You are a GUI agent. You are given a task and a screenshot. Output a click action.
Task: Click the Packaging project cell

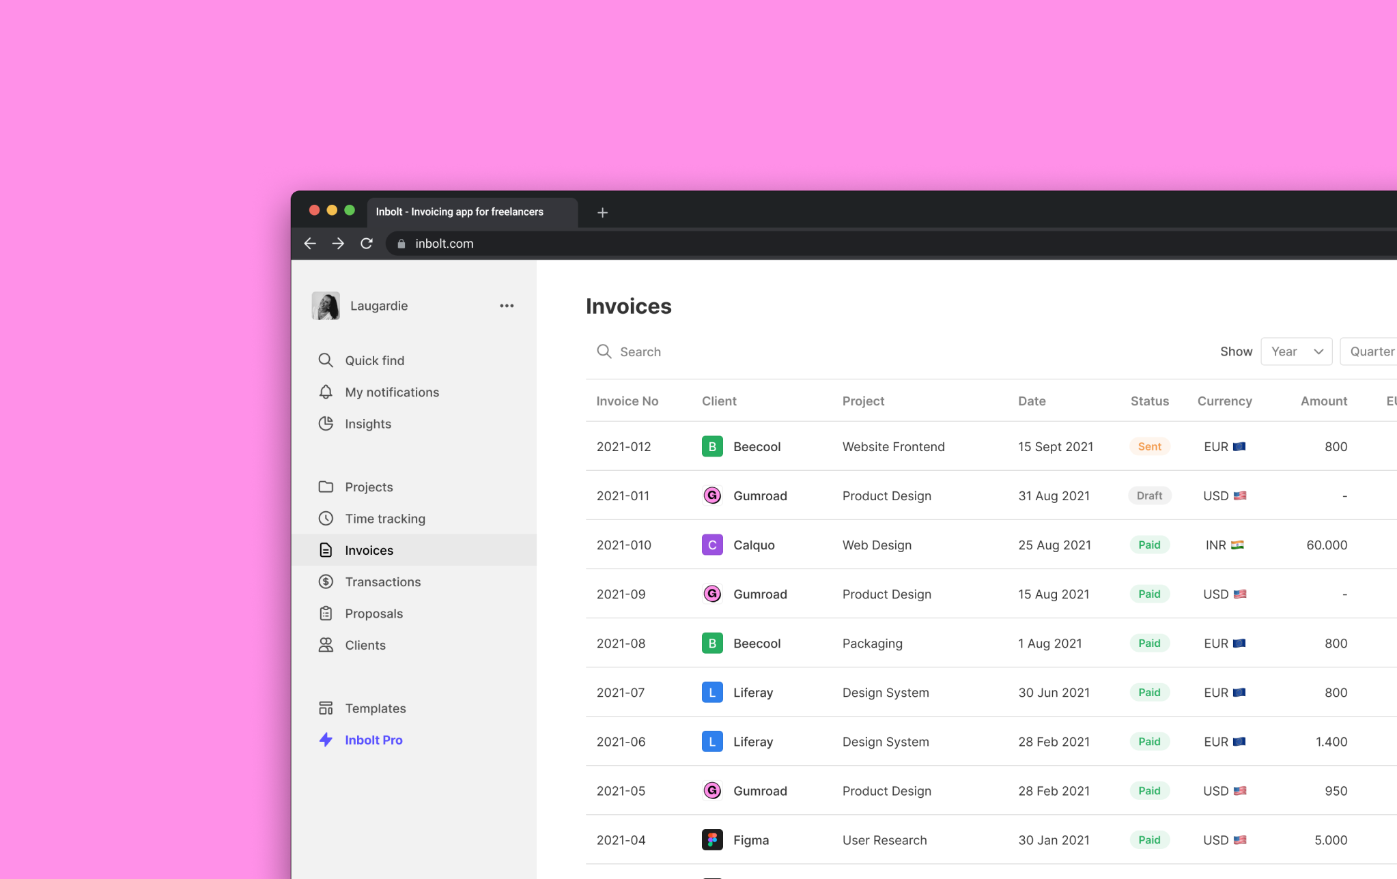coord(872,643)
